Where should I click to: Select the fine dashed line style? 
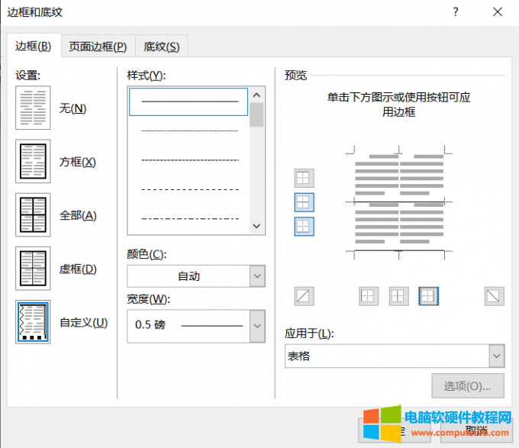(x=189, y=160)
